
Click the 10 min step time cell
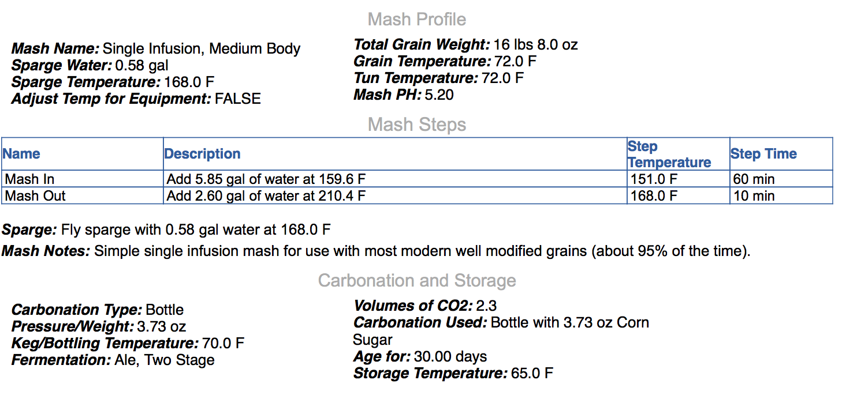tap(754, 196)
